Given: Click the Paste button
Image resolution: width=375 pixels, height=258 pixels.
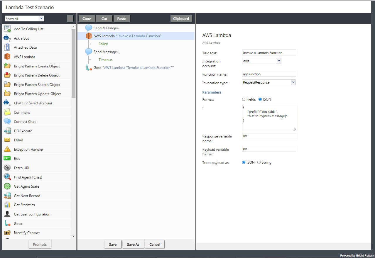Looking at the screenshot, I should tap(122, 18).
